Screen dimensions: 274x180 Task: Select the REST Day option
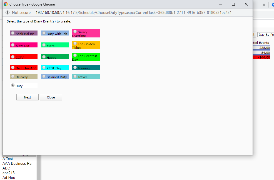click(44, 68)
